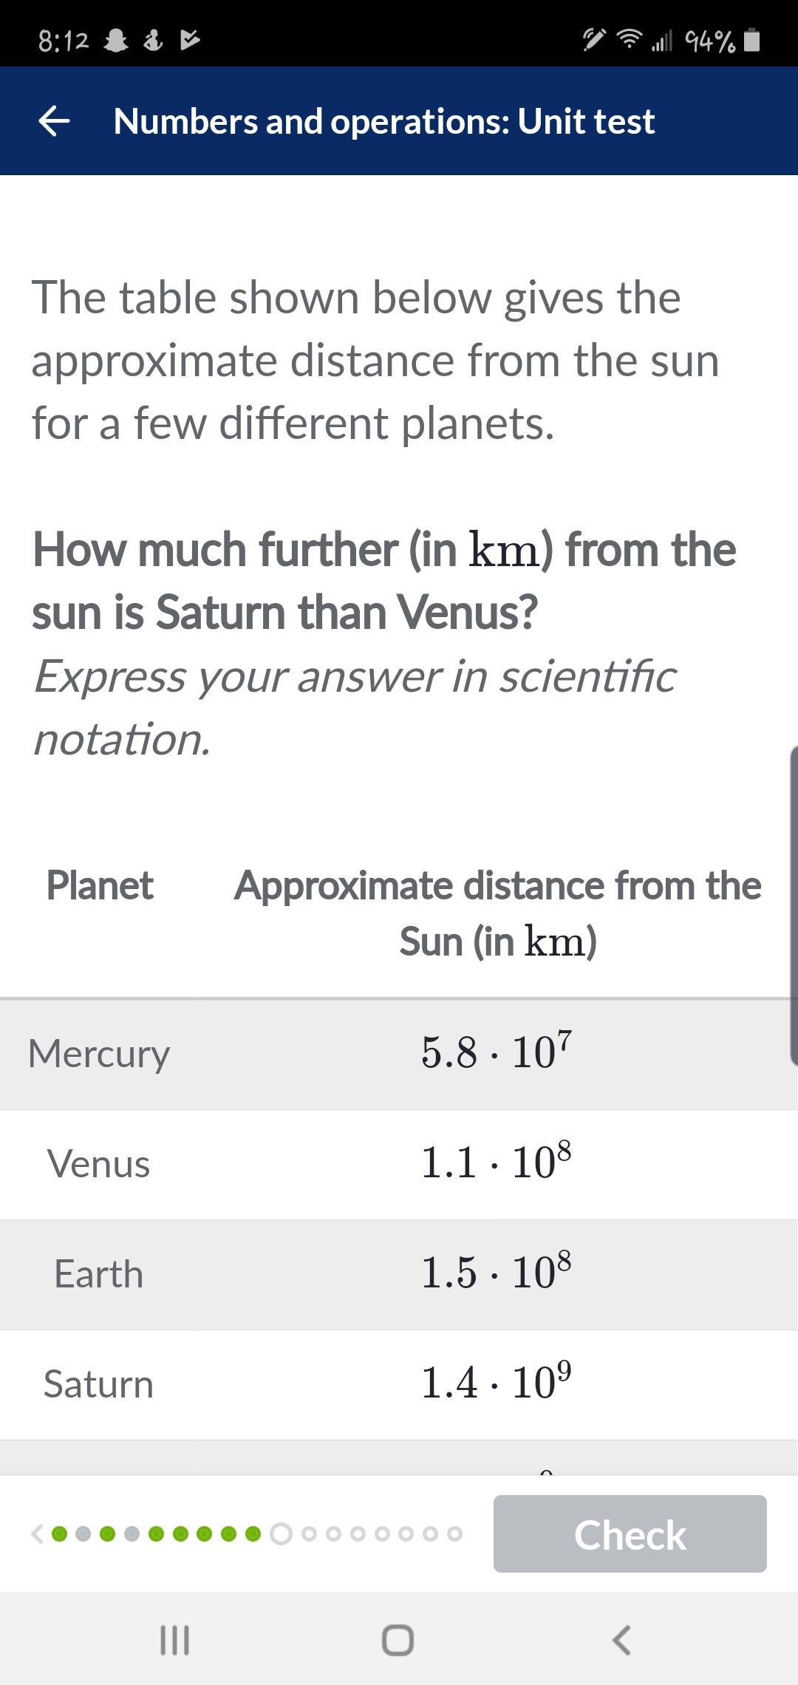
Task: Tap the battery indicator in status bar
Action: pos(751,40)
